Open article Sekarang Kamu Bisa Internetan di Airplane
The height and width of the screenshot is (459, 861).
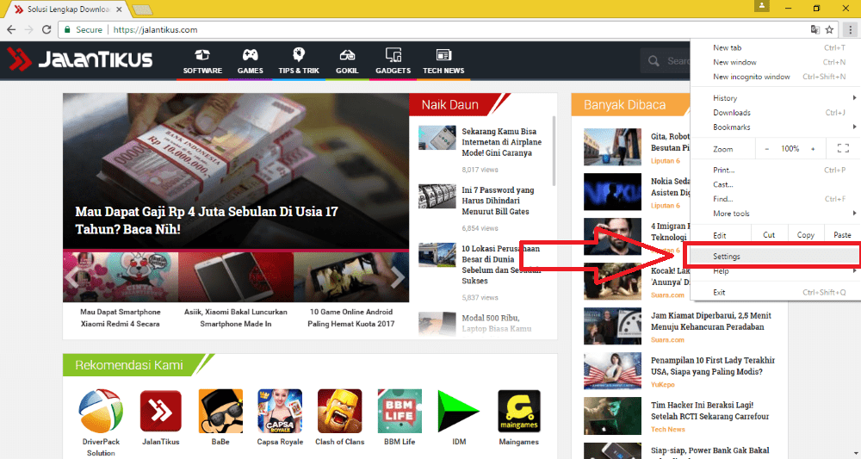click(501, 142)
